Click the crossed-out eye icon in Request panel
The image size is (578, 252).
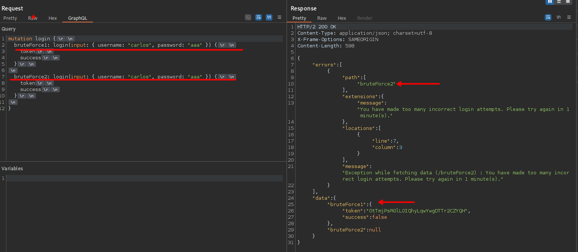pos(248,17)
